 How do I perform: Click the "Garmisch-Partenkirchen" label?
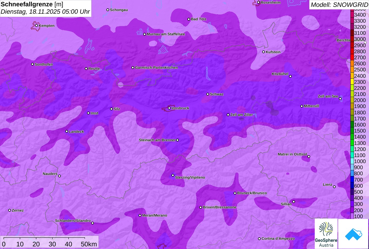tap(156, 67)
